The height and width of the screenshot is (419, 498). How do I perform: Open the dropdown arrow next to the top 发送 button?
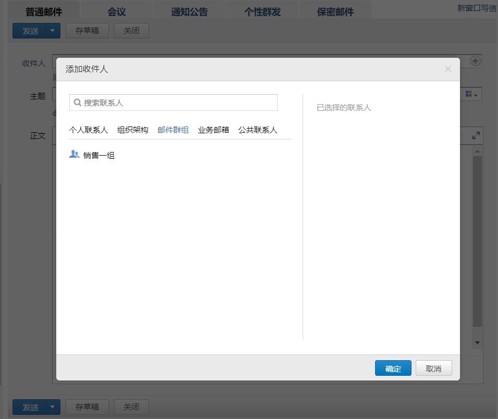tap(52, 31)
